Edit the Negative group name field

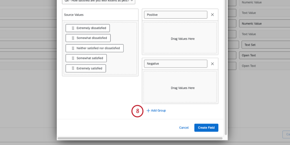[x=175, y=64]
